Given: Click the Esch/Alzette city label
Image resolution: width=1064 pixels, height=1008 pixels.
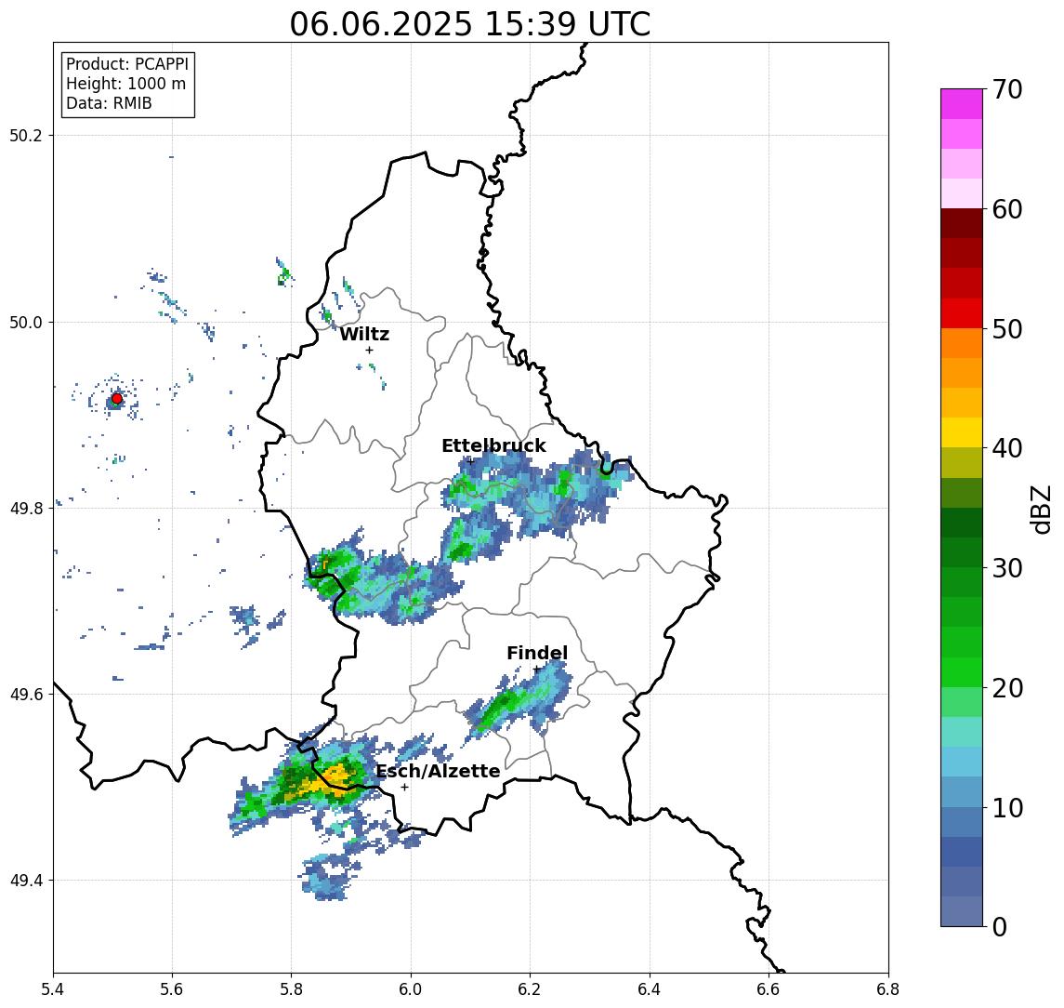Looking at the screenshot, I should 438,772.
